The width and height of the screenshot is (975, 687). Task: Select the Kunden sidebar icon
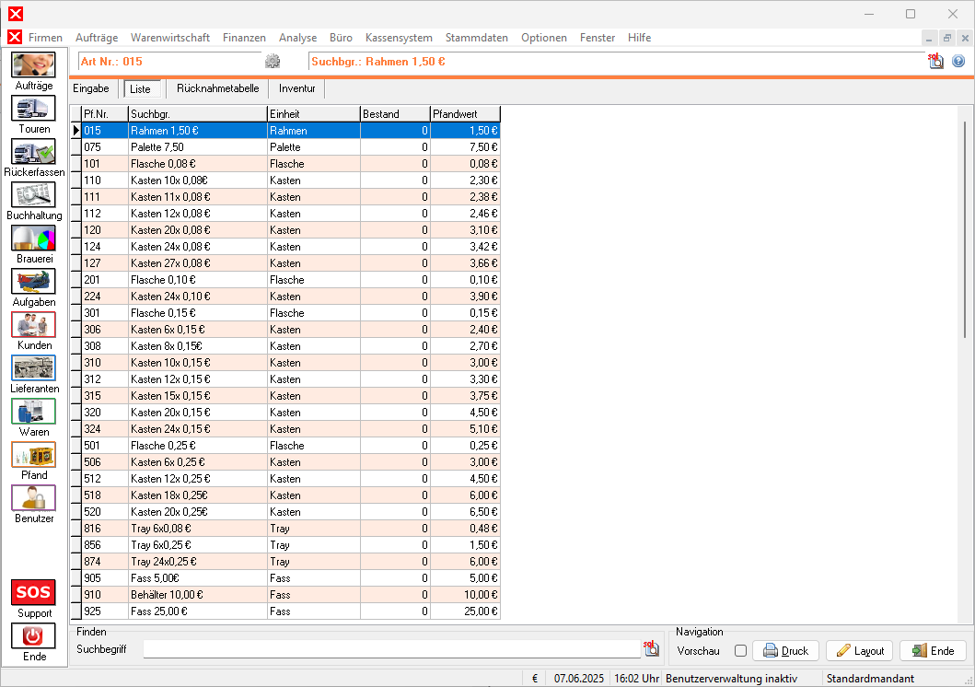tap(33, 324)
